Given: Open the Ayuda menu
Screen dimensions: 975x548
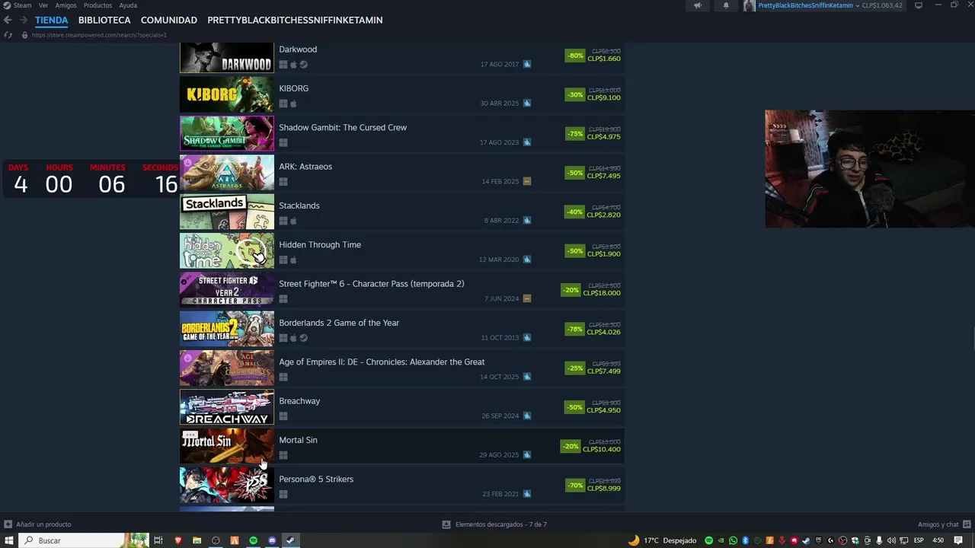Looking at the screenshot, I should pos(128,5).
